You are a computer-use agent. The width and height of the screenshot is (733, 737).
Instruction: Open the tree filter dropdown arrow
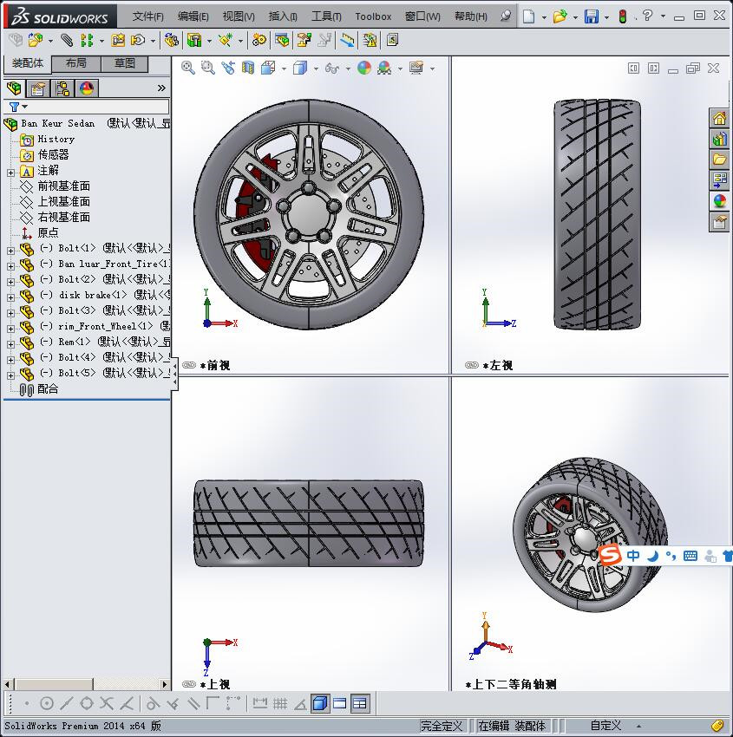[x=25, y=107]
